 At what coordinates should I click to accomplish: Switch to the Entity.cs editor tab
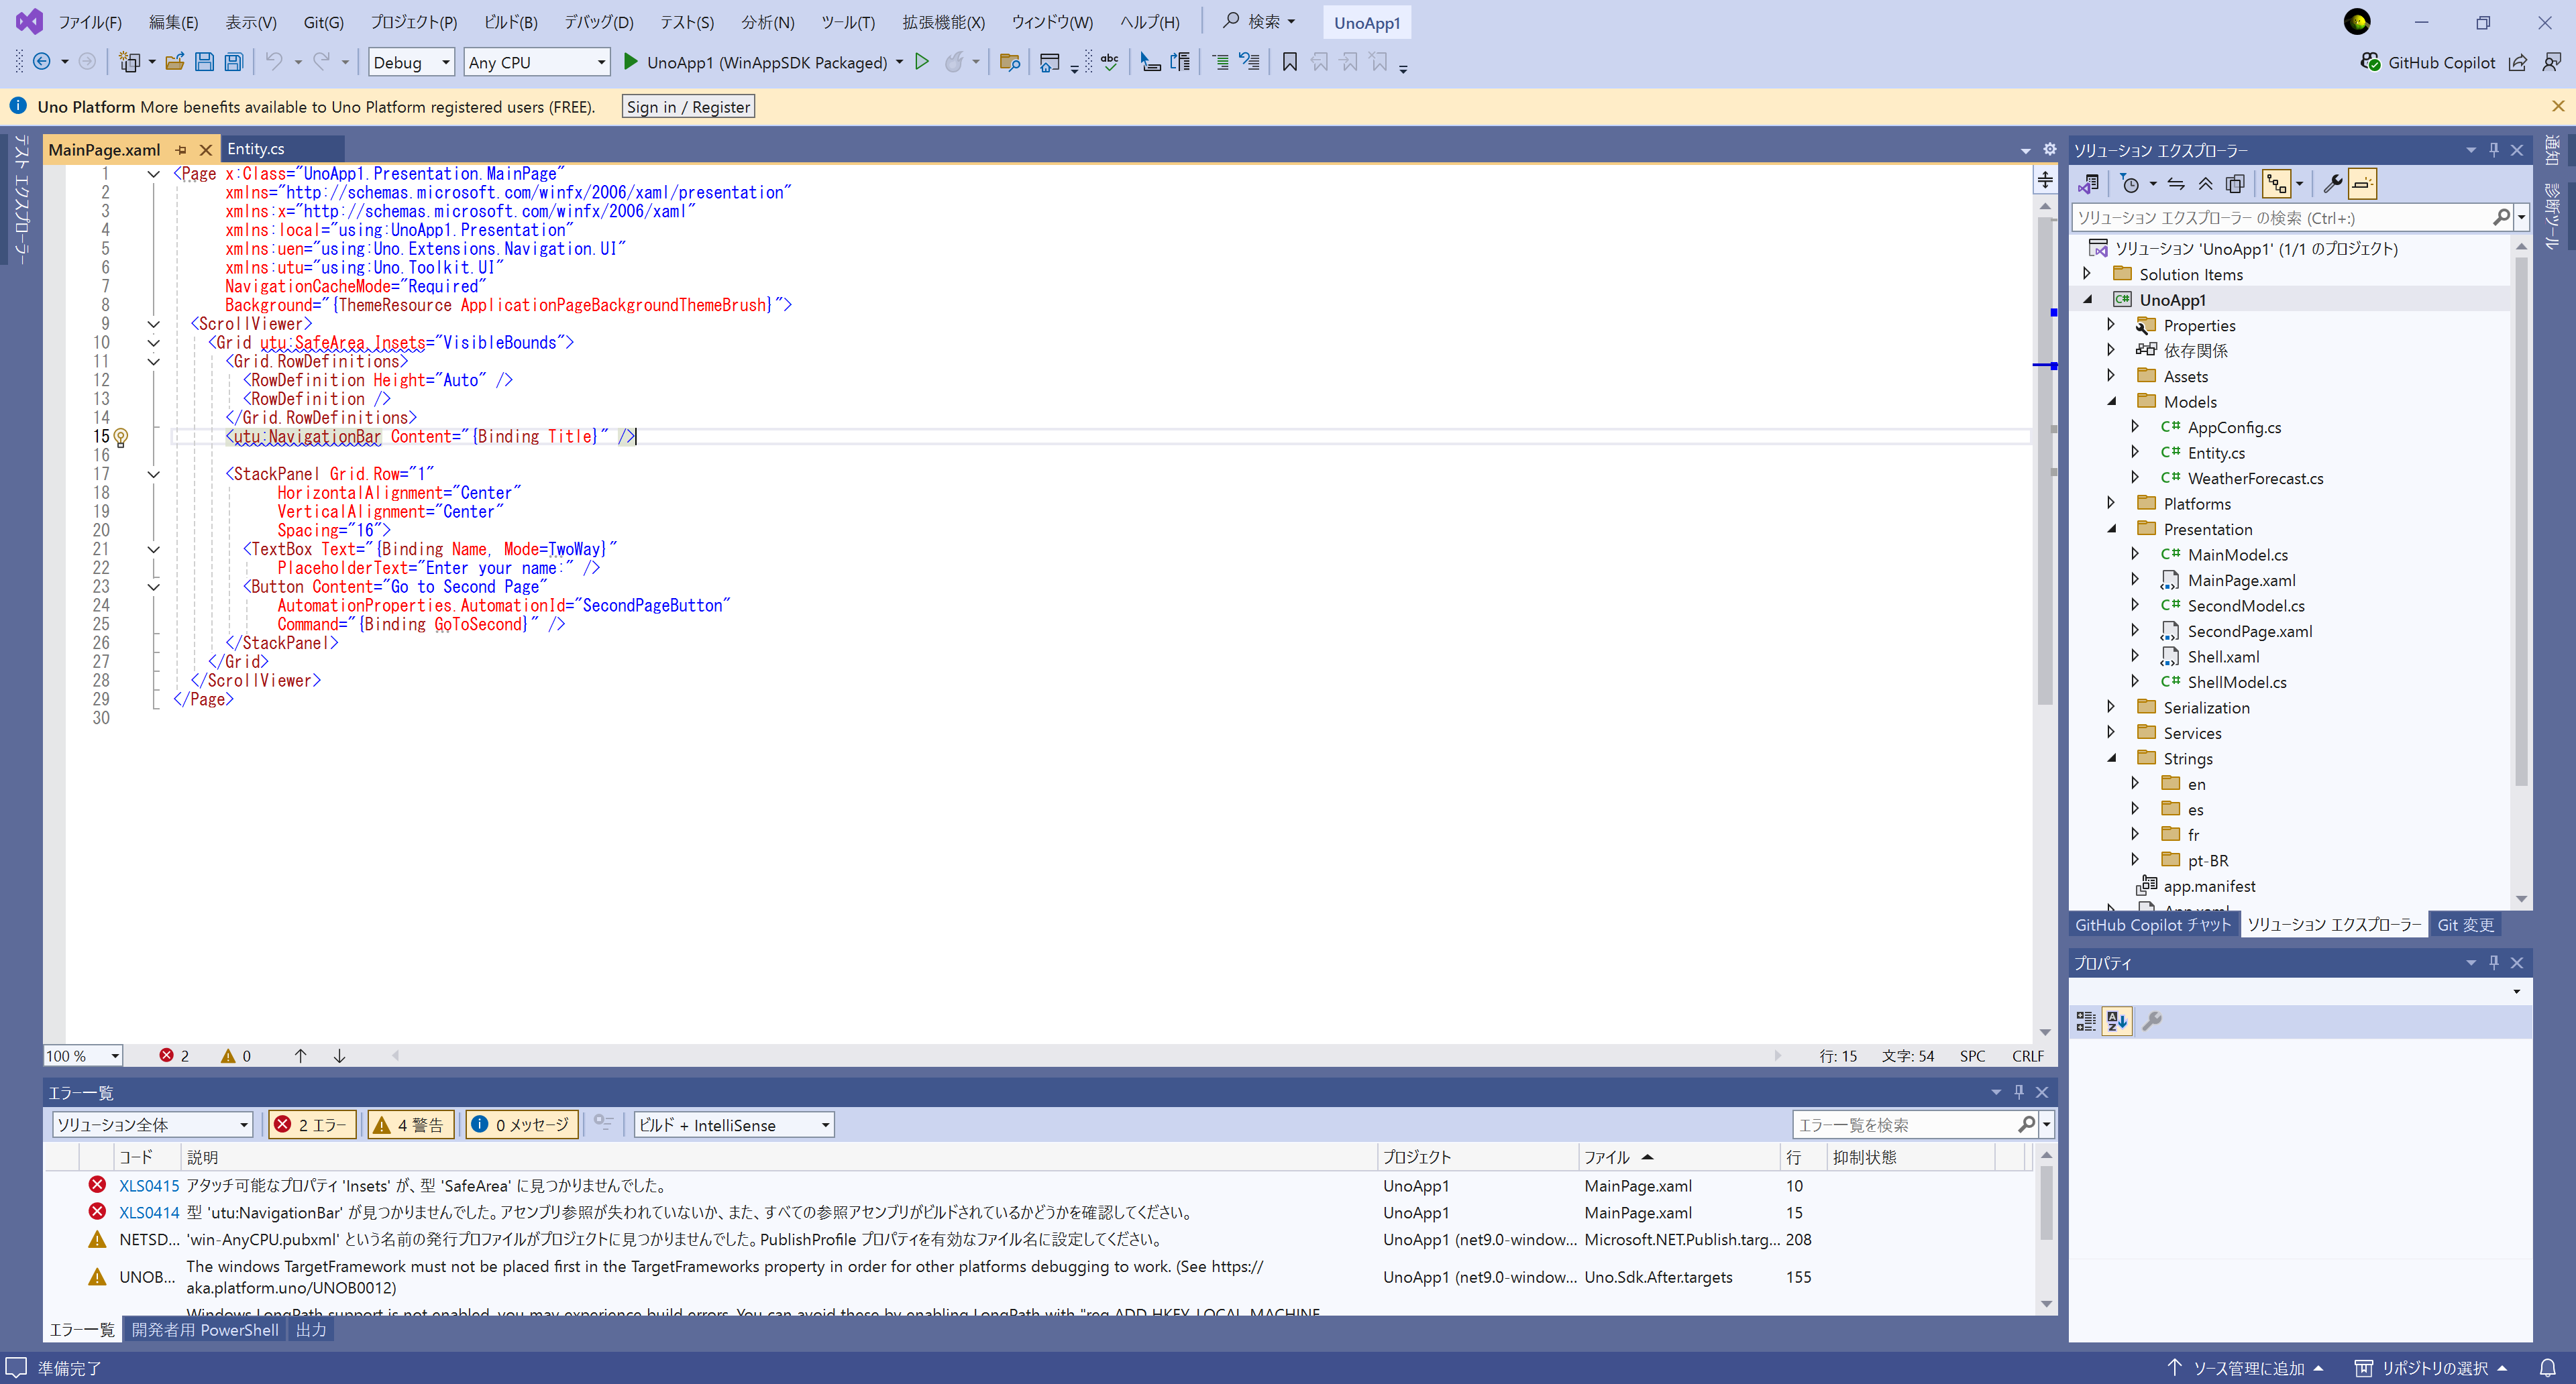tap(256, 149)
